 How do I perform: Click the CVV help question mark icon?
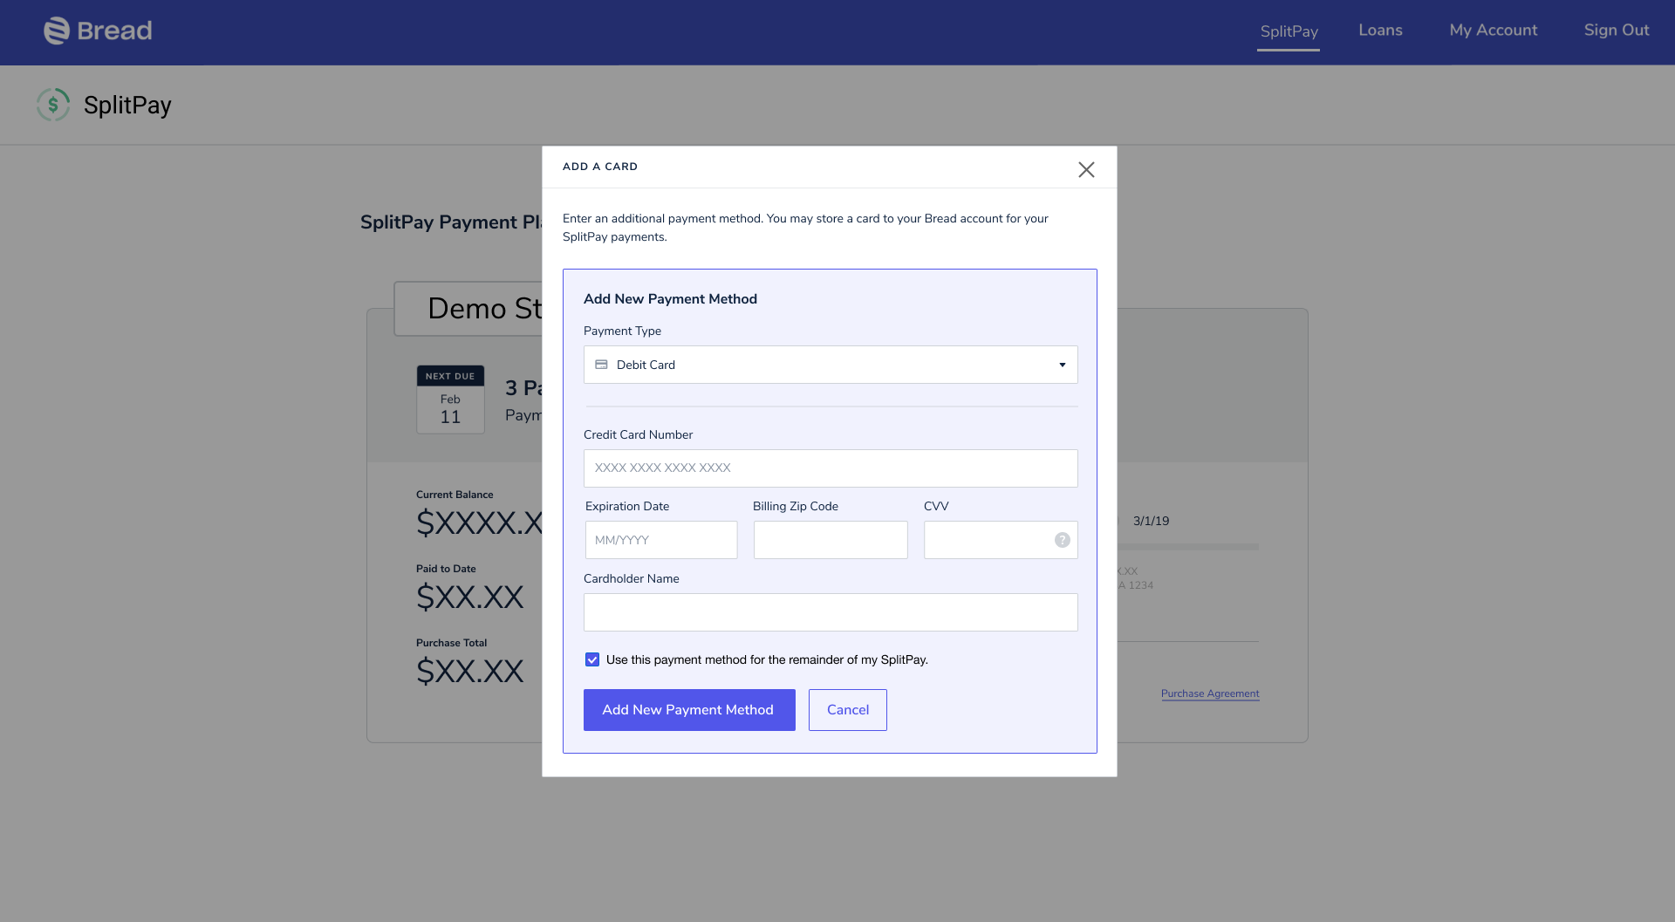(x=1062, y=540)
